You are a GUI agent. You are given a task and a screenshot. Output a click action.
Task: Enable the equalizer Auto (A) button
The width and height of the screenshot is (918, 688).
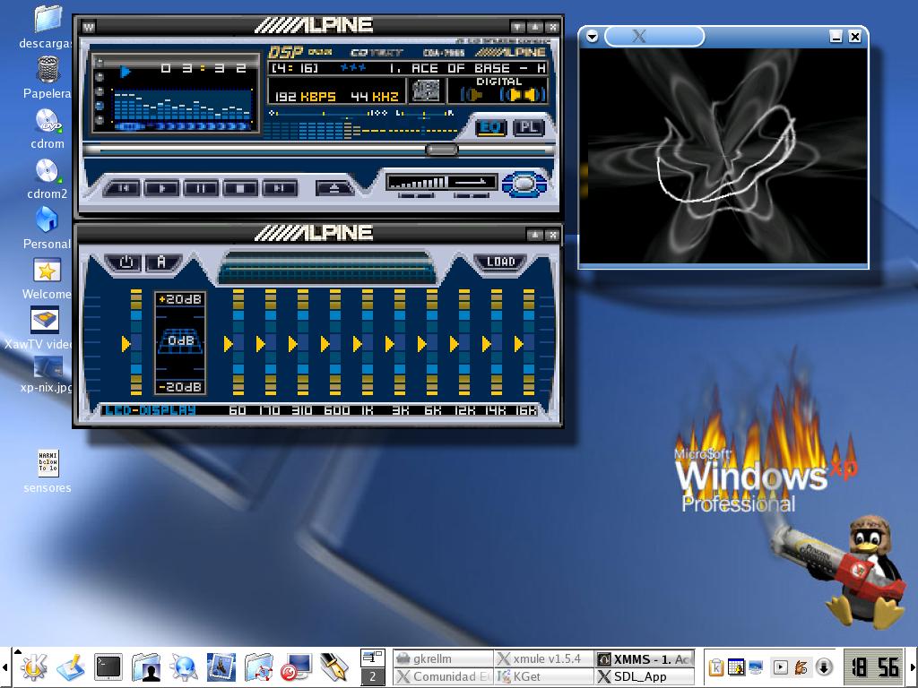[x=161, y=262]
